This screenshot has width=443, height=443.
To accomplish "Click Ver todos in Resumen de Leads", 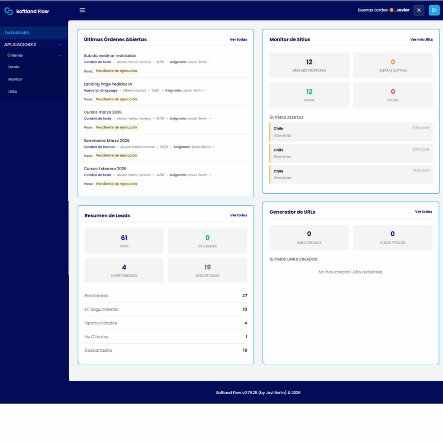I will (x=238, y=215).
